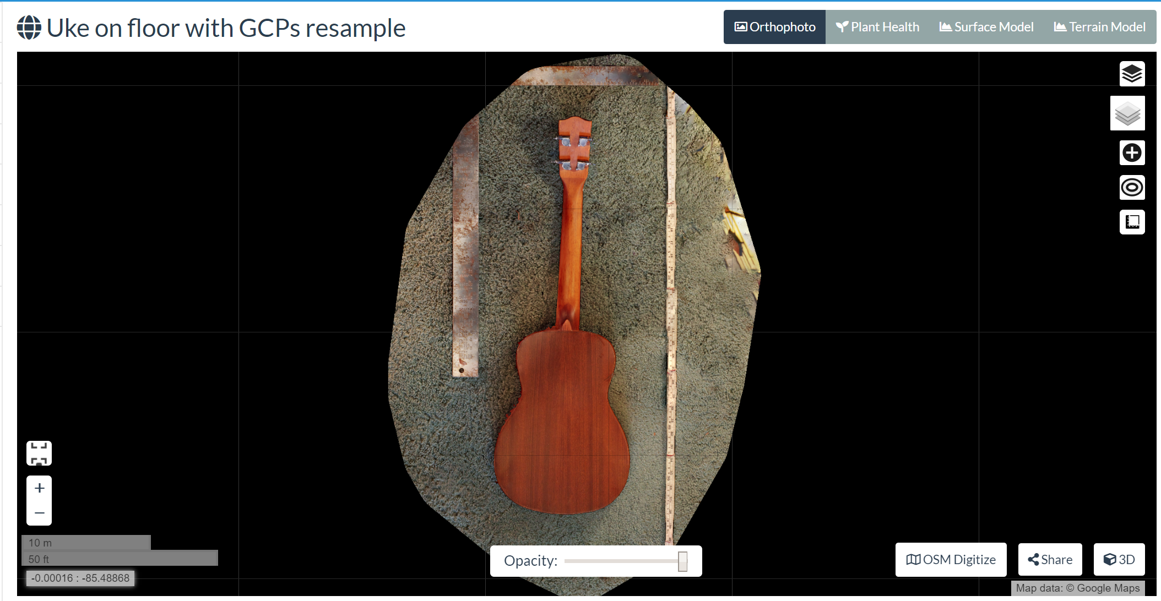This screenshot has height=601, width=1161.
Task: Open the 3D model view
Action: tap(1119, 560)
